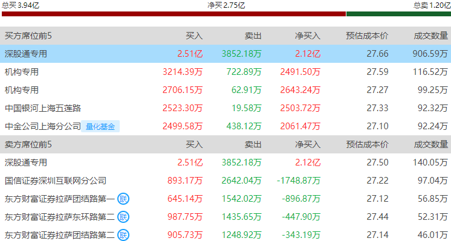
Task: Select the second 机构专用 row with 2706.15万
Action: pyautogui.click(x=225, y=90)
